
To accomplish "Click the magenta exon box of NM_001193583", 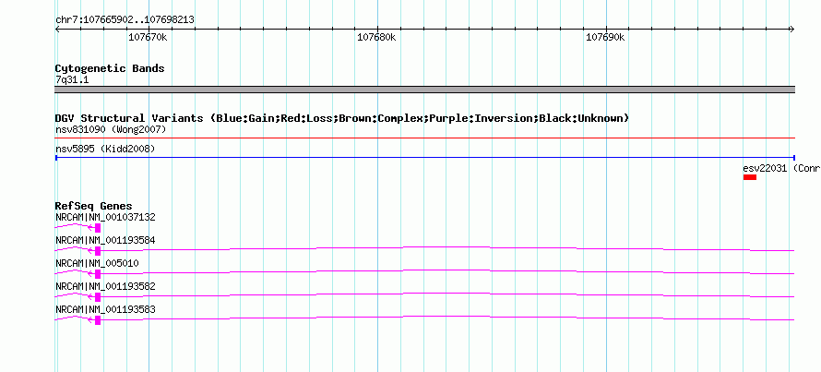I will (98, 320).
